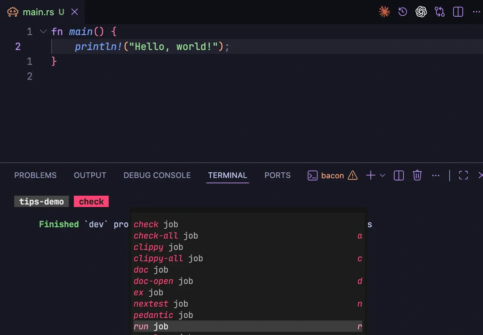Click the closing brace line in the editor
The height and width of the screenshot is (335, 483).
point(54,61)
